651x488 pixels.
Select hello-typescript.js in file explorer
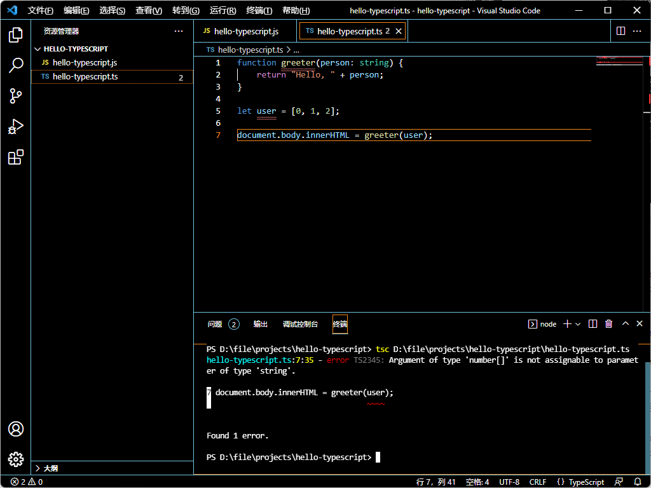click(x=85, y=63)
